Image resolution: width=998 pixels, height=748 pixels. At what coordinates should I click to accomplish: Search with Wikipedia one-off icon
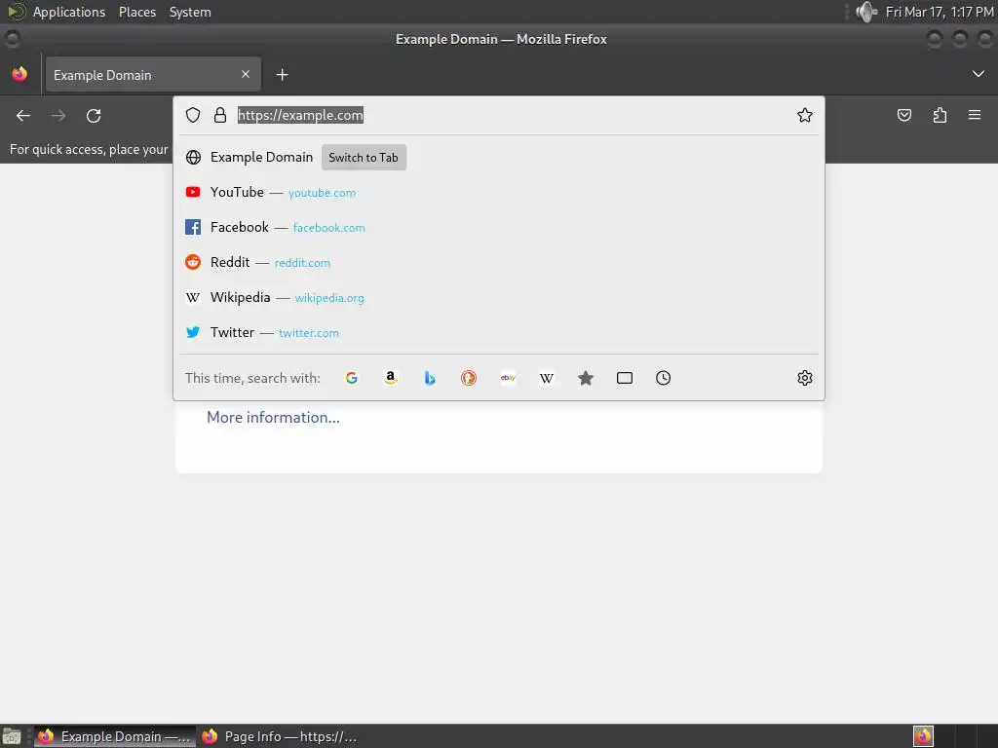[547, 378]
